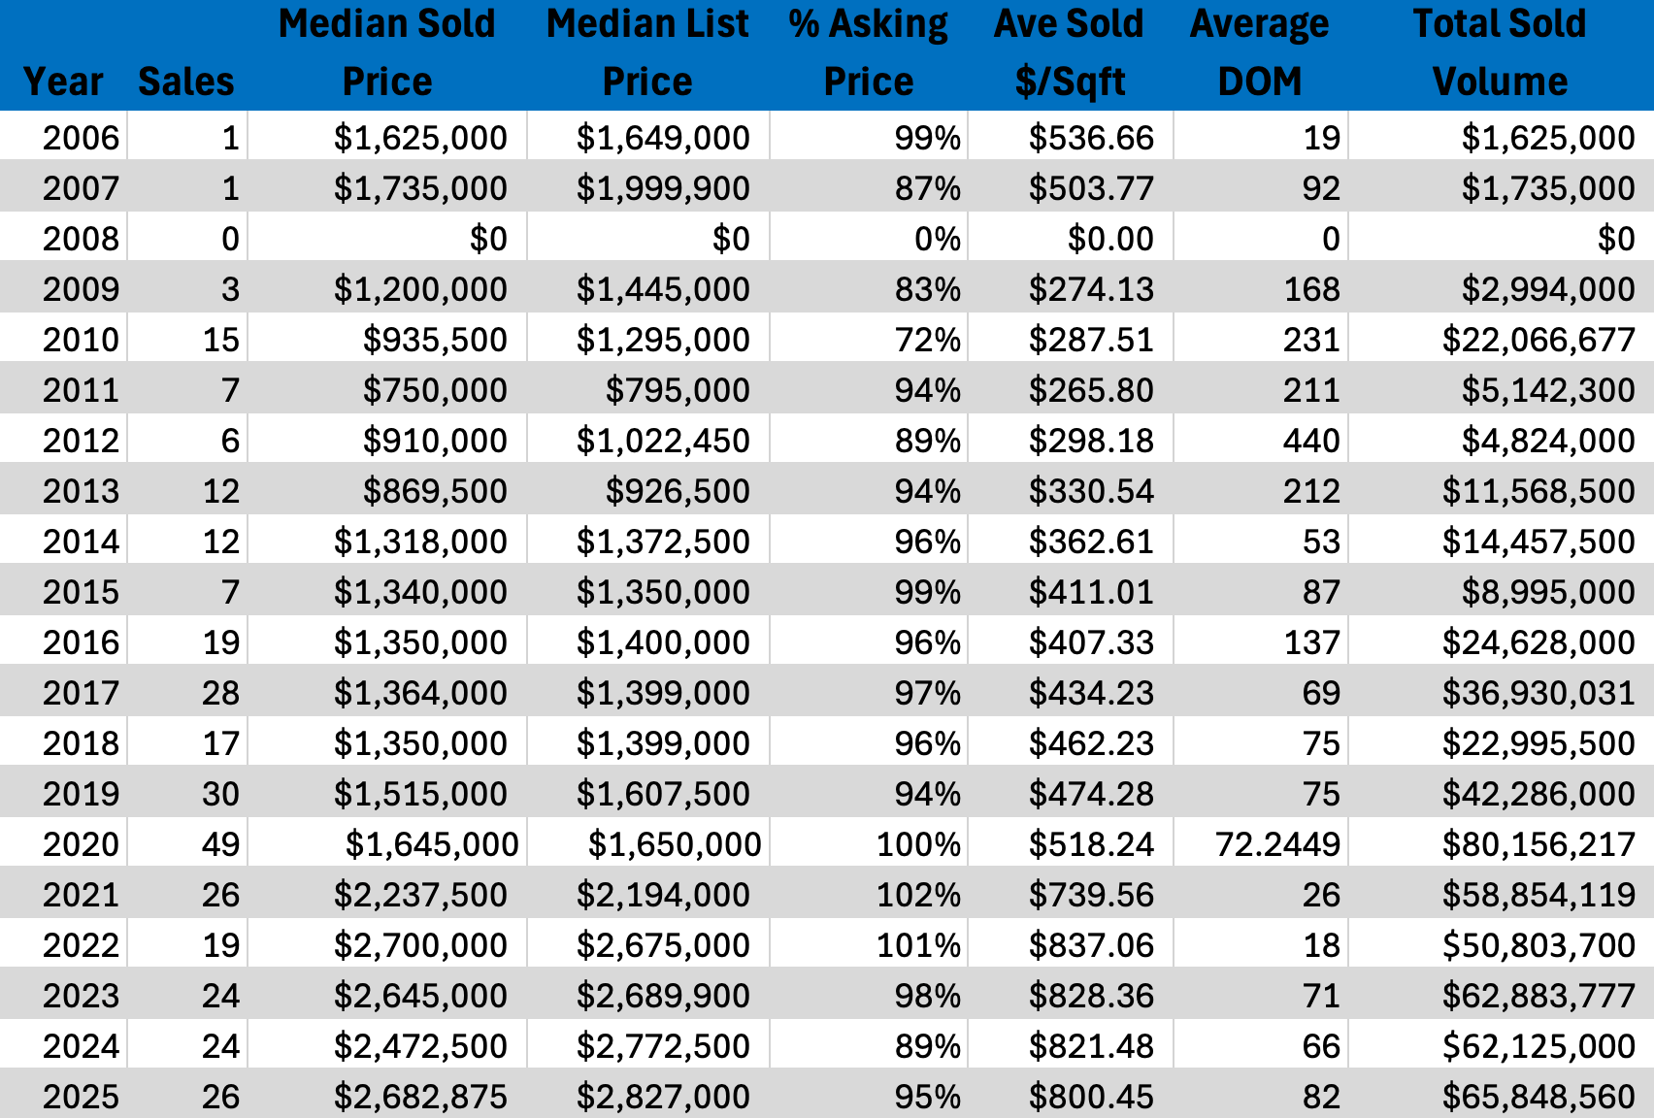Click the 72.2449 average DOM cell
Viewport: 1654px width, 1118px height.
coord(1276,844)
